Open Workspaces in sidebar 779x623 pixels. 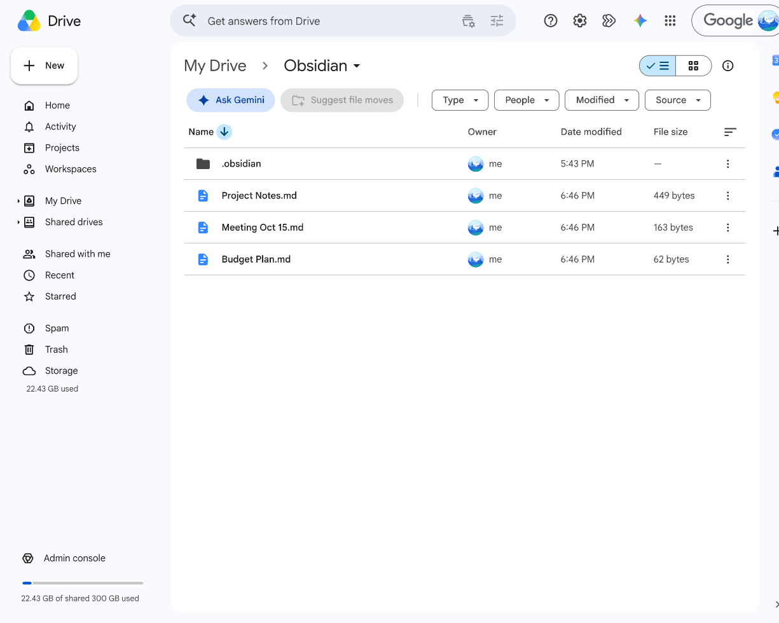[x=71, y=169]
